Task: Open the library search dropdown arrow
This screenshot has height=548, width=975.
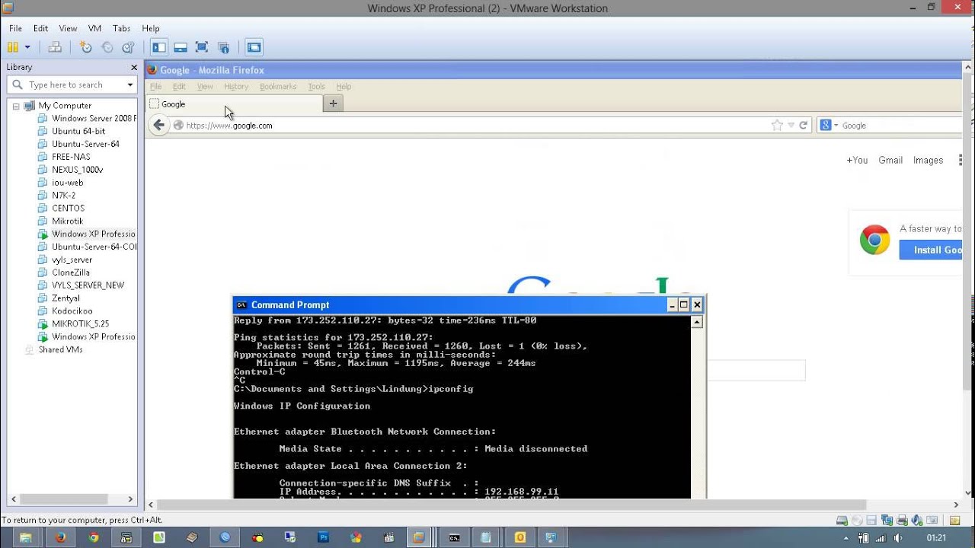Action: [x=130, y=84]
